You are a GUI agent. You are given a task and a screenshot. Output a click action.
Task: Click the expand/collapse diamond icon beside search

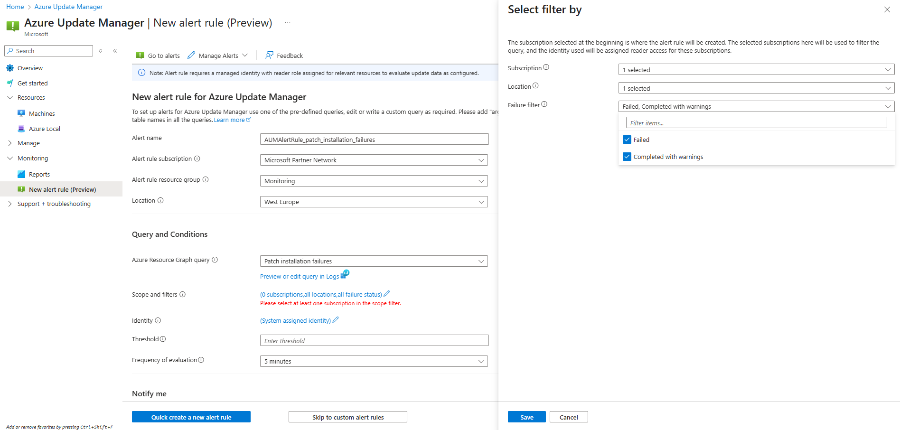click(101, 51)
